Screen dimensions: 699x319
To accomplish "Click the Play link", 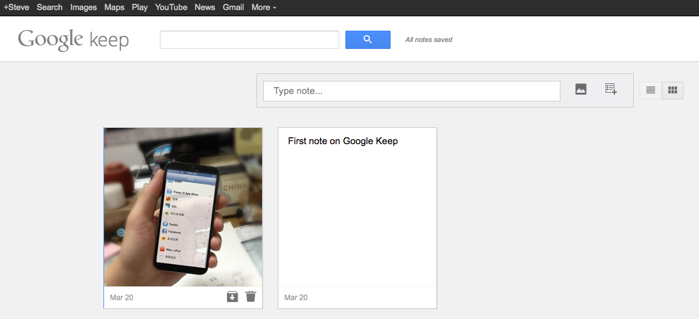I will pos(140,8).
